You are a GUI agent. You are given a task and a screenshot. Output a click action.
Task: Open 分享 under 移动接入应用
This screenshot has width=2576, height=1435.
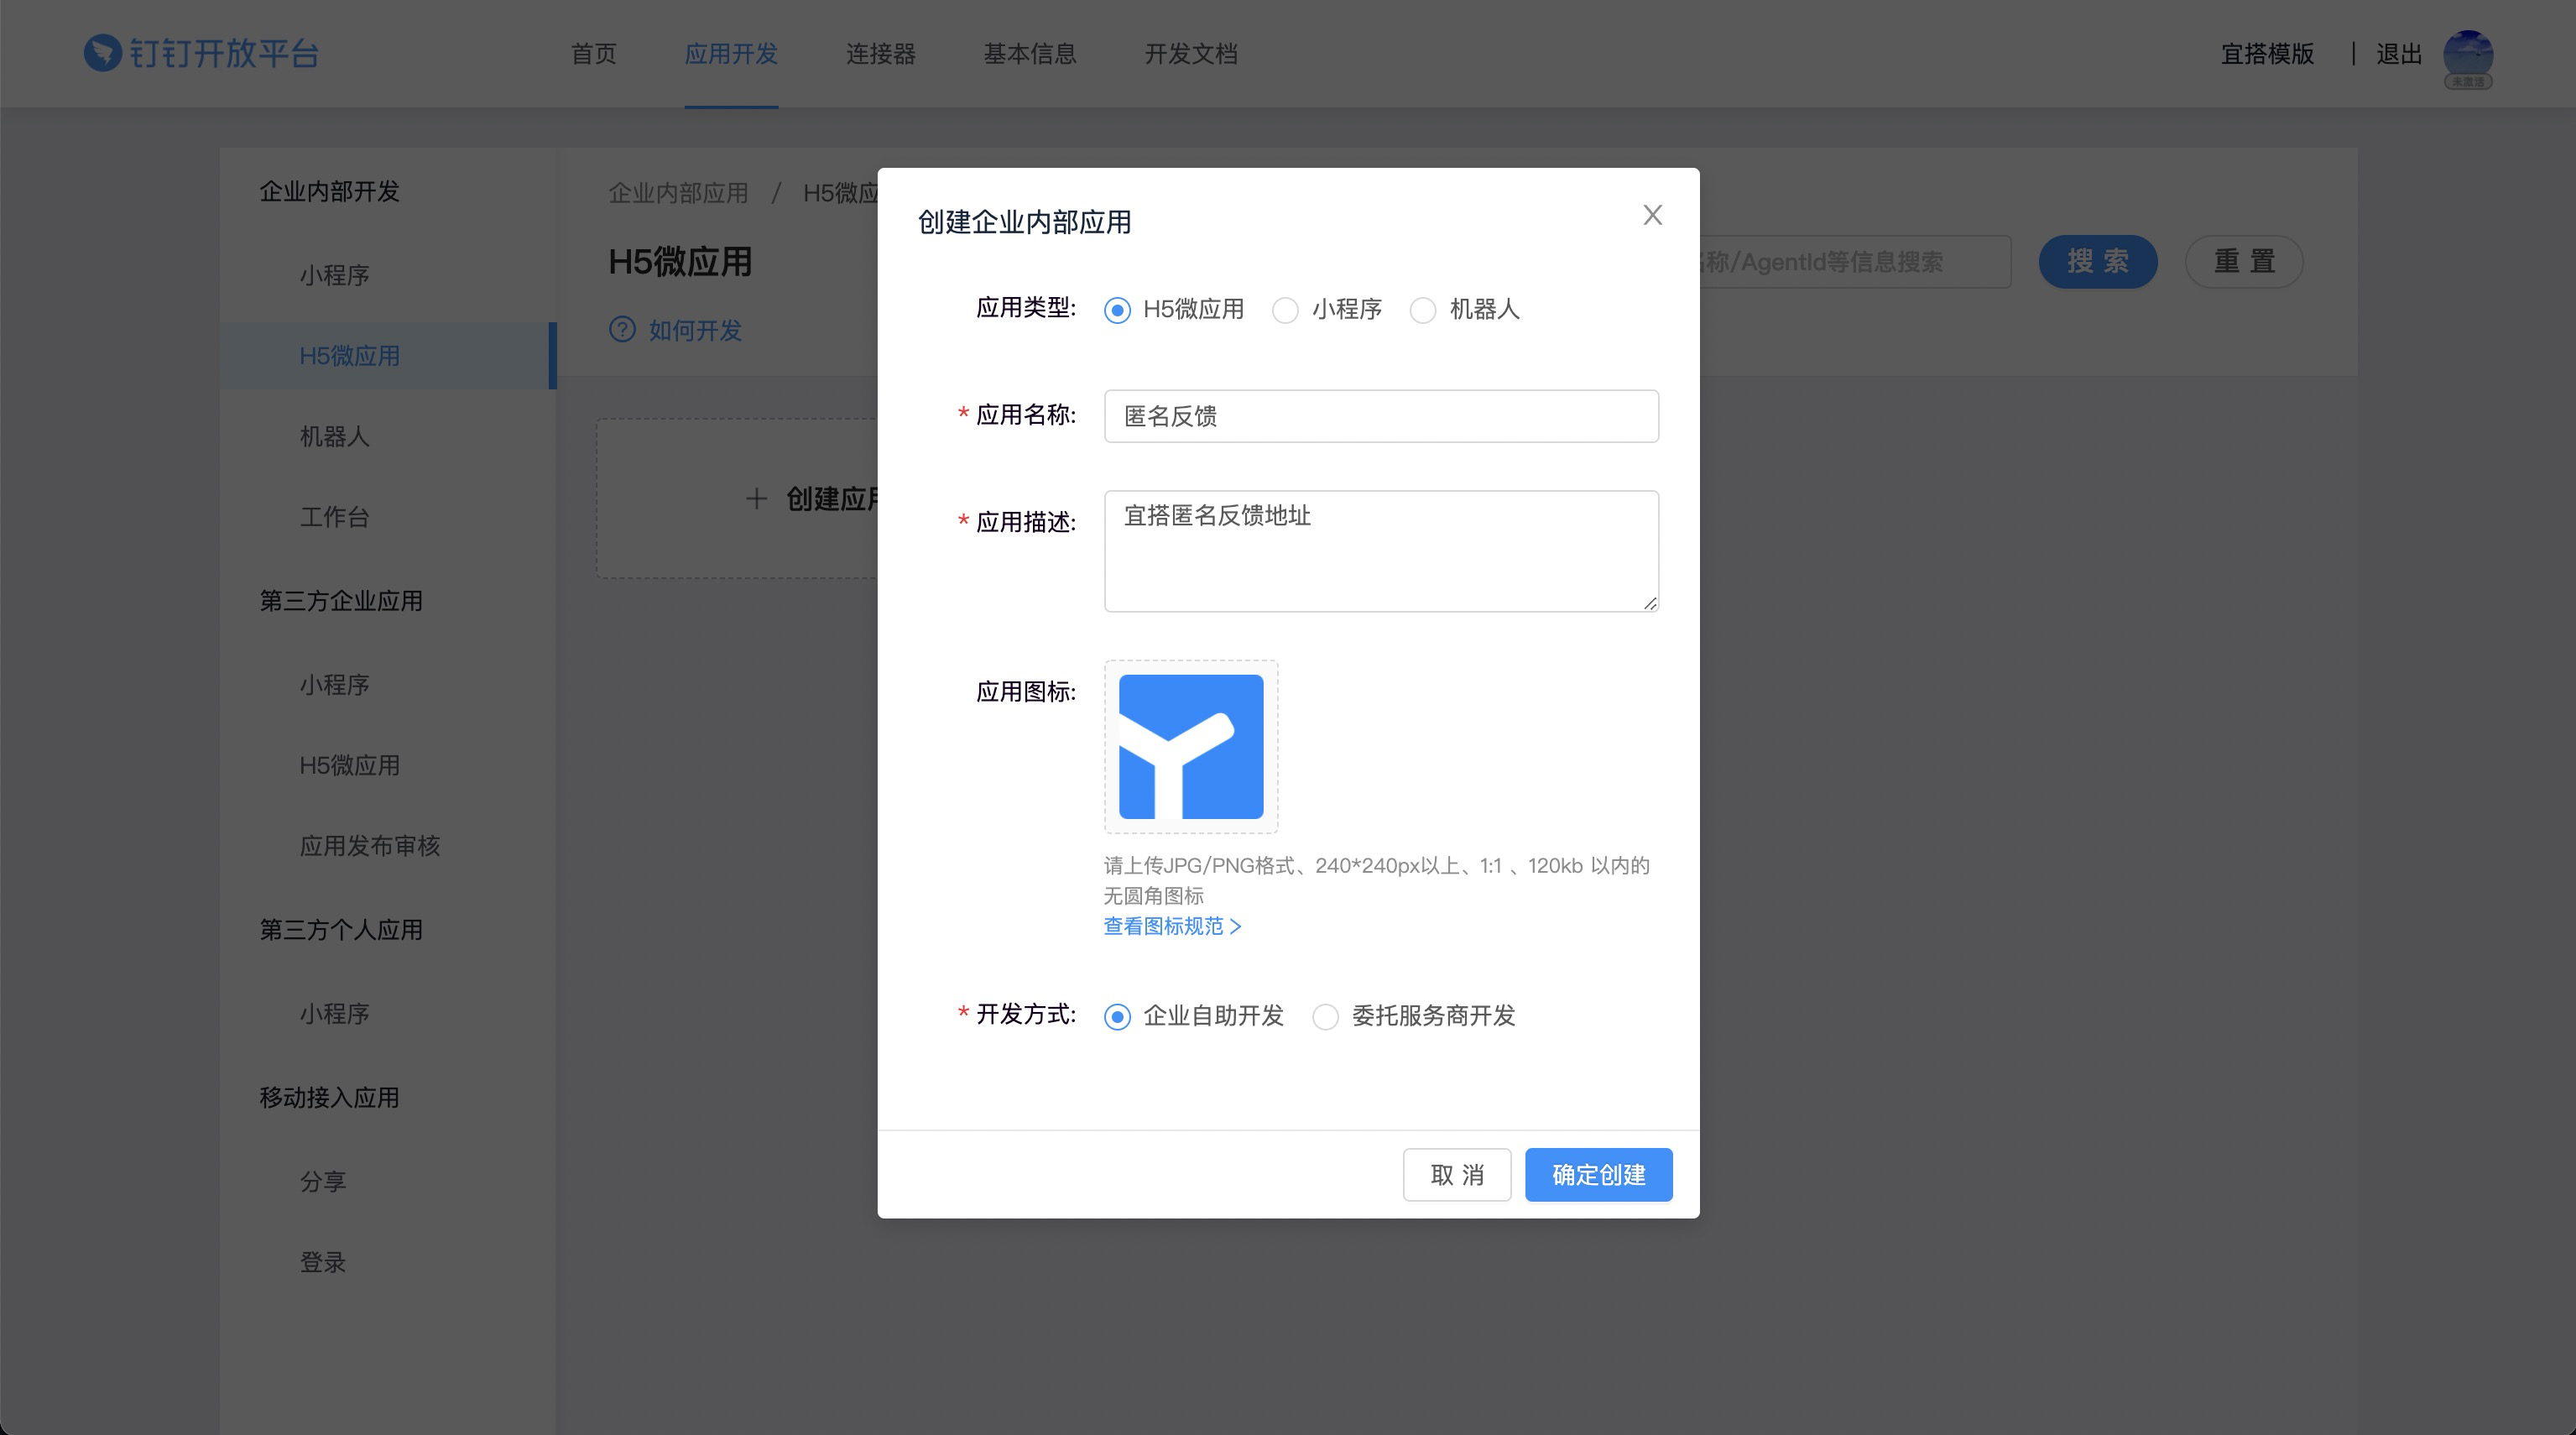click(323, 1181)
